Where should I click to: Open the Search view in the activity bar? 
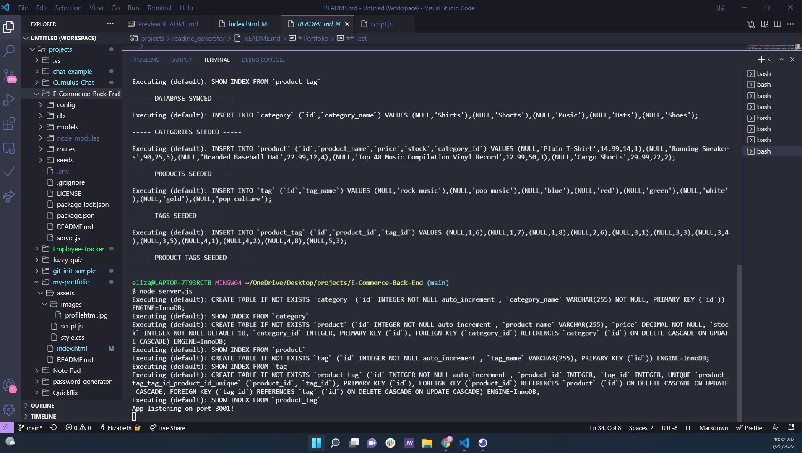(x=9, y=51)
